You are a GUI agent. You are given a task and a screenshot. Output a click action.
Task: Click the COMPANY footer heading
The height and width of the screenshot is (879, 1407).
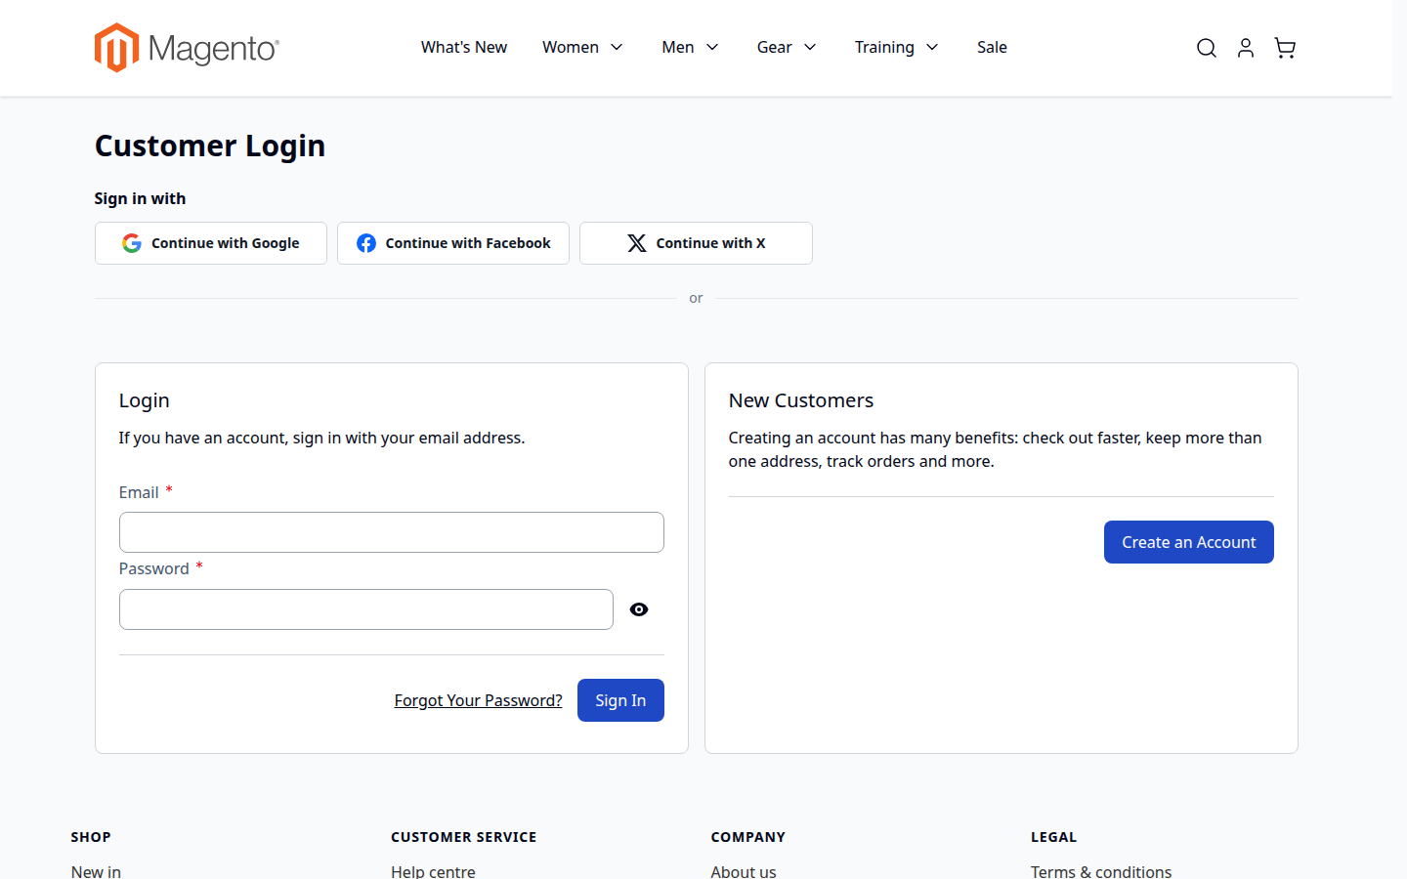coord(748,837)
